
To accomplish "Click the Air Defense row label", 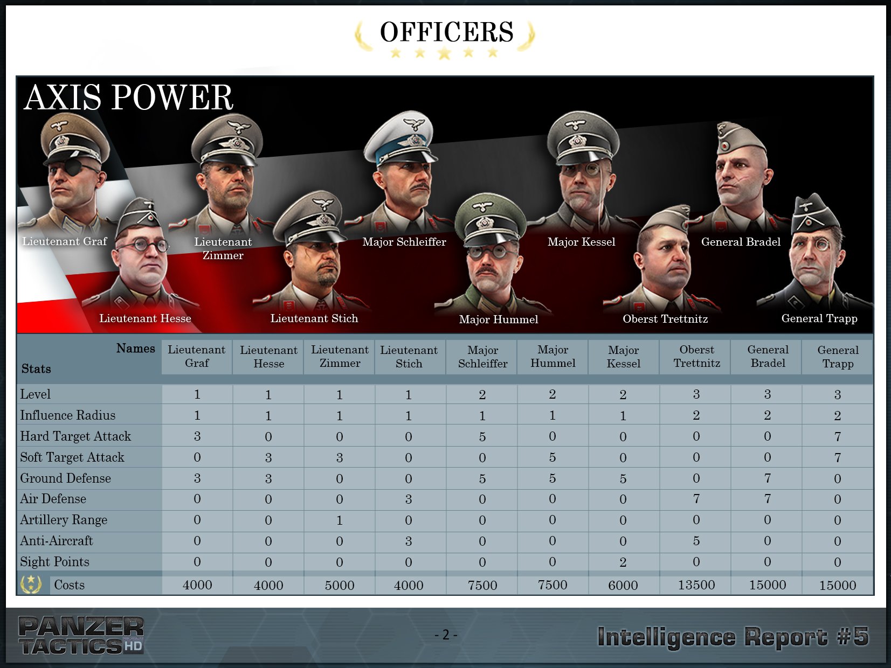I will [53, 499].
